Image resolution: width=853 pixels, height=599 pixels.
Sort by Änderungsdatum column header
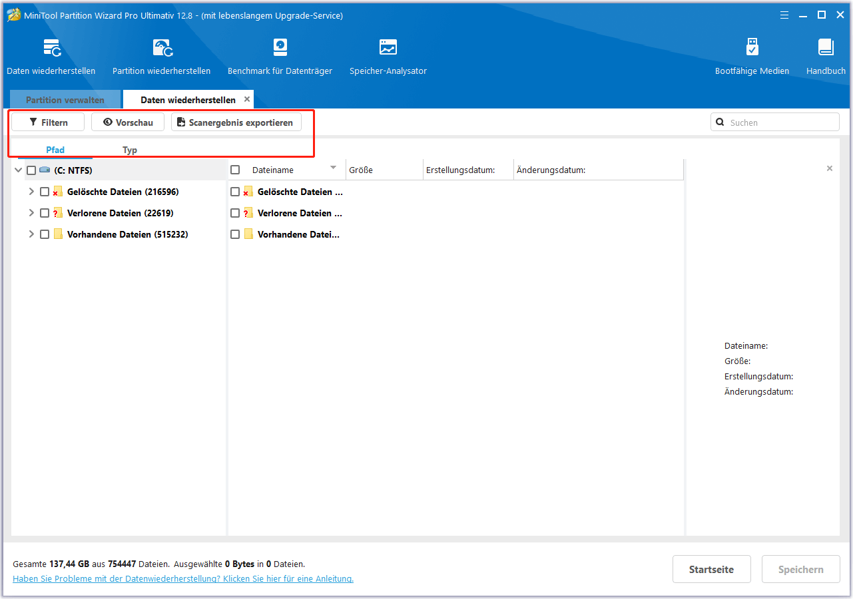598,170
